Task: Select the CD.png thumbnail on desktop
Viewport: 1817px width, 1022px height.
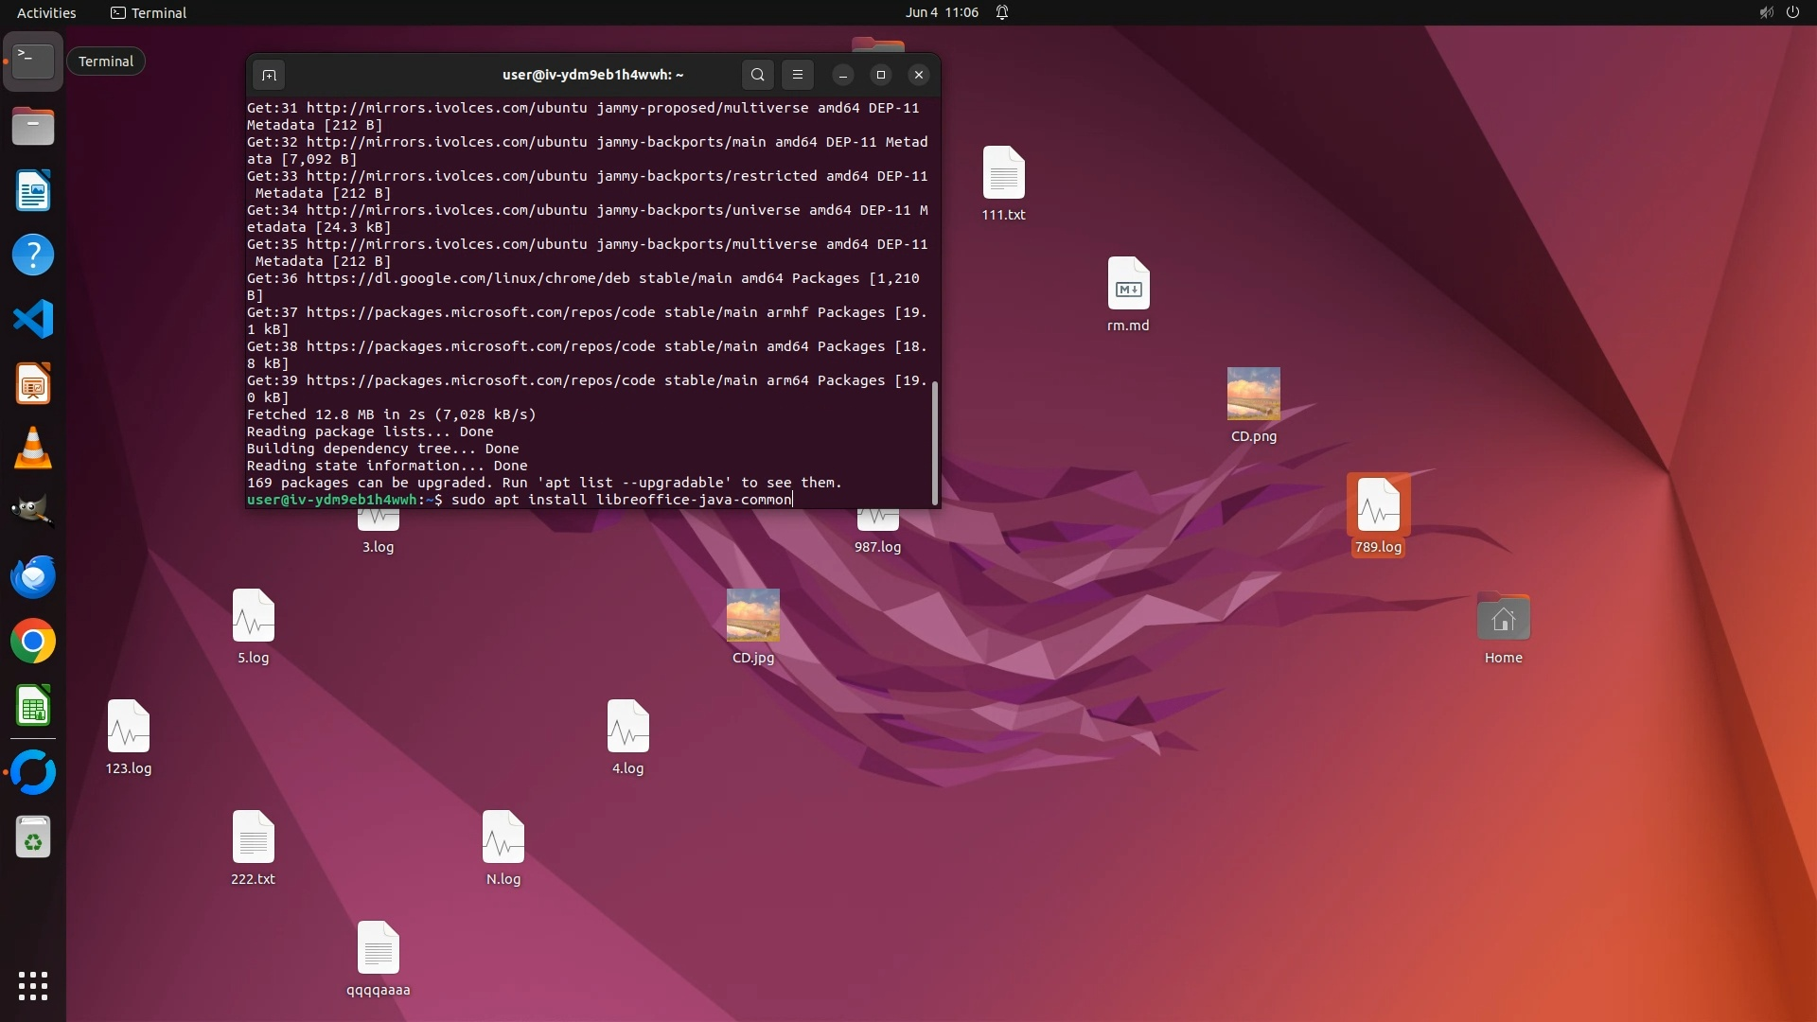Action: coord(1253,394)
